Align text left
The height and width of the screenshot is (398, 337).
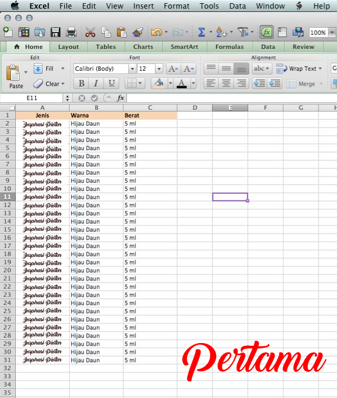coord(211,83)
